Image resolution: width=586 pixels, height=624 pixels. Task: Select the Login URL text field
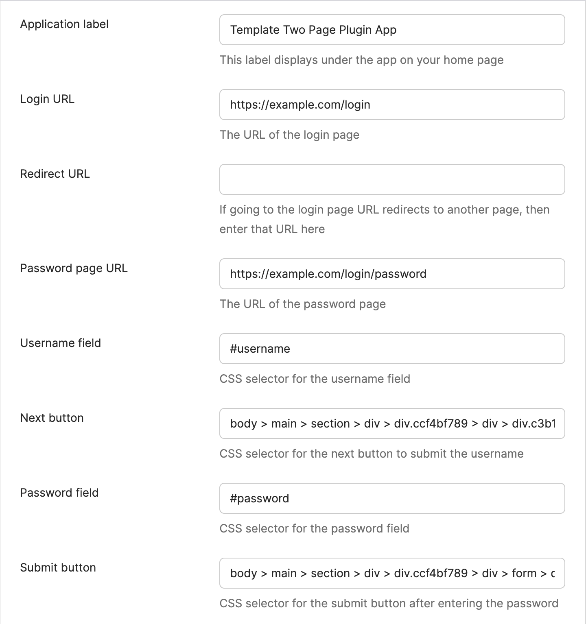pyautogui.click(x=392, y=105)
